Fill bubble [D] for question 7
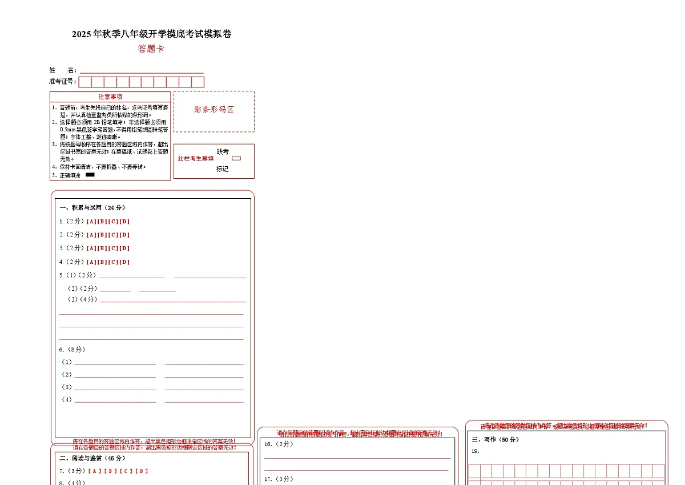The height and width of the screenshot is (485, 685). (x=142, y=471)
